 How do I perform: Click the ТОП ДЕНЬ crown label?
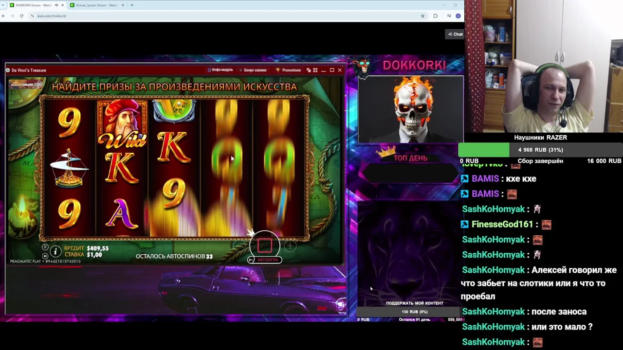click(410, 158)
